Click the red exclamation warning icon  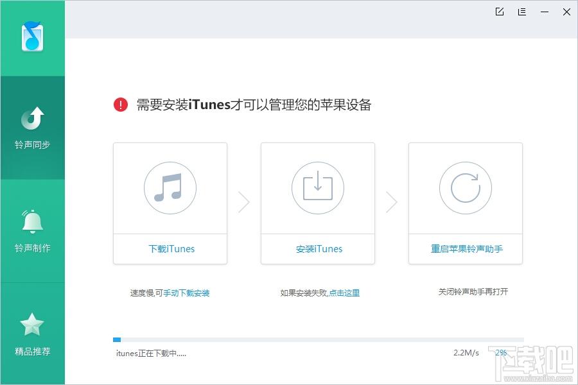click(121, 105)
